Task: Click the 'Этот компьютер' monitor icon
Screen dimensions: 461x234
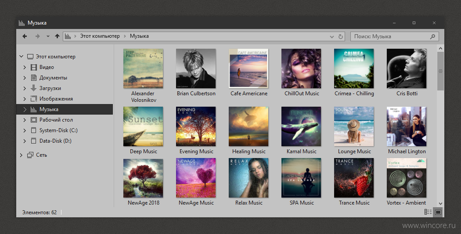Action: coord(30,57)
